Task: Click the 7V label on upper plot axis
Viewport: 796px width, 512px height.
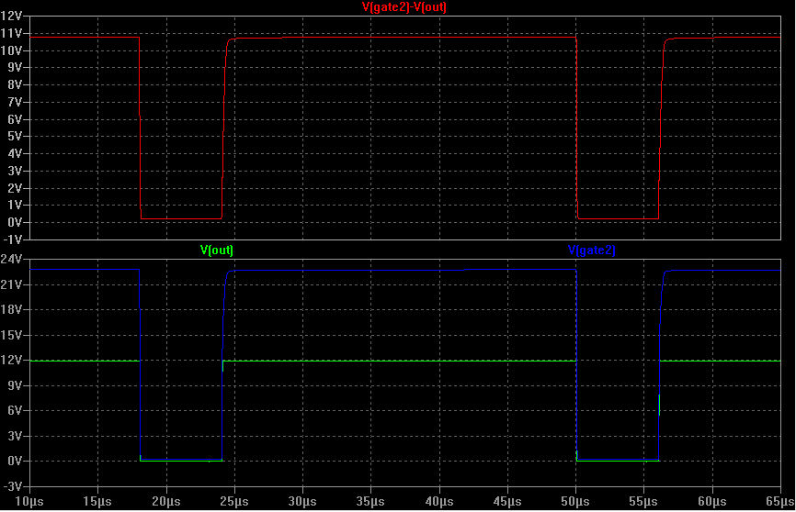Action: click(x=15, y=103)
